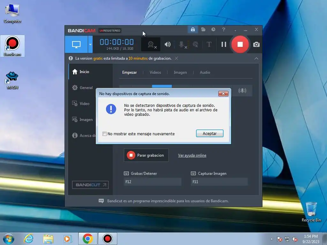Open the MASH desktop shortcut

coord(12,80)
